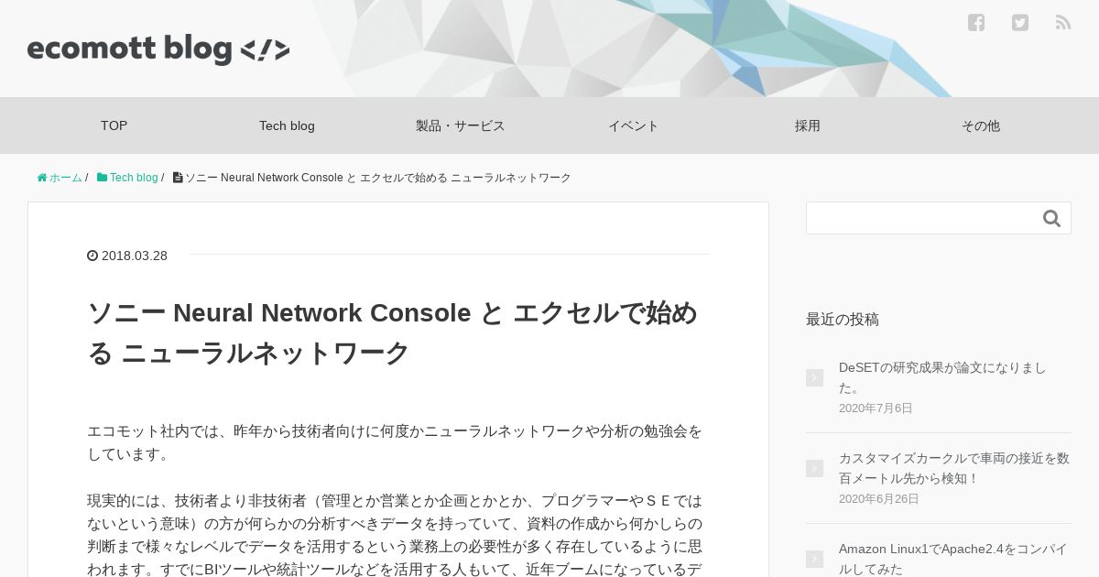The image size is (1099, 577).
Task: Click the current page breadcrumb title text
Action: (x=378, y=178)
